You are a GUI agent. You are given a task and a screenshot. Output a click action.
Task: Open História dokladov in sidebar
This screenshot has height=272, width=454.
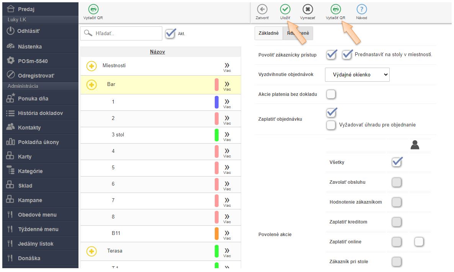coord(40,113)
